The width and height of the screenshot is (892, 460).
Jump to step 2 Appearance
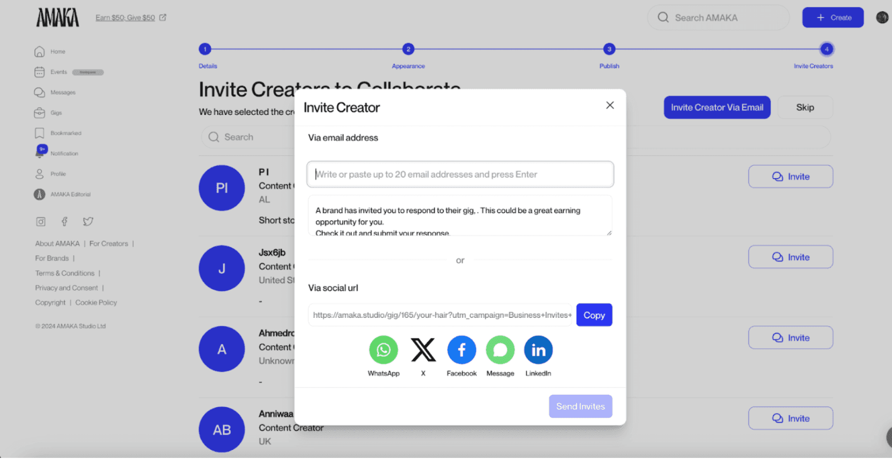[408, 49]
